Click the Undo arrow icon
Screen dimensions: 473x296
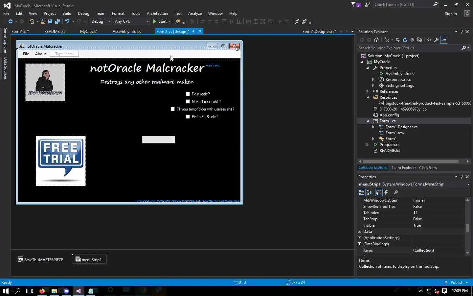point(67,21)
